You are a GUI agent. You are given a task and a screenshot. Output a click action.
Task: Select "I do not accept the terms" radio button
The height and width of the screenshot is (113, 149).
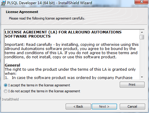point(6,91)
